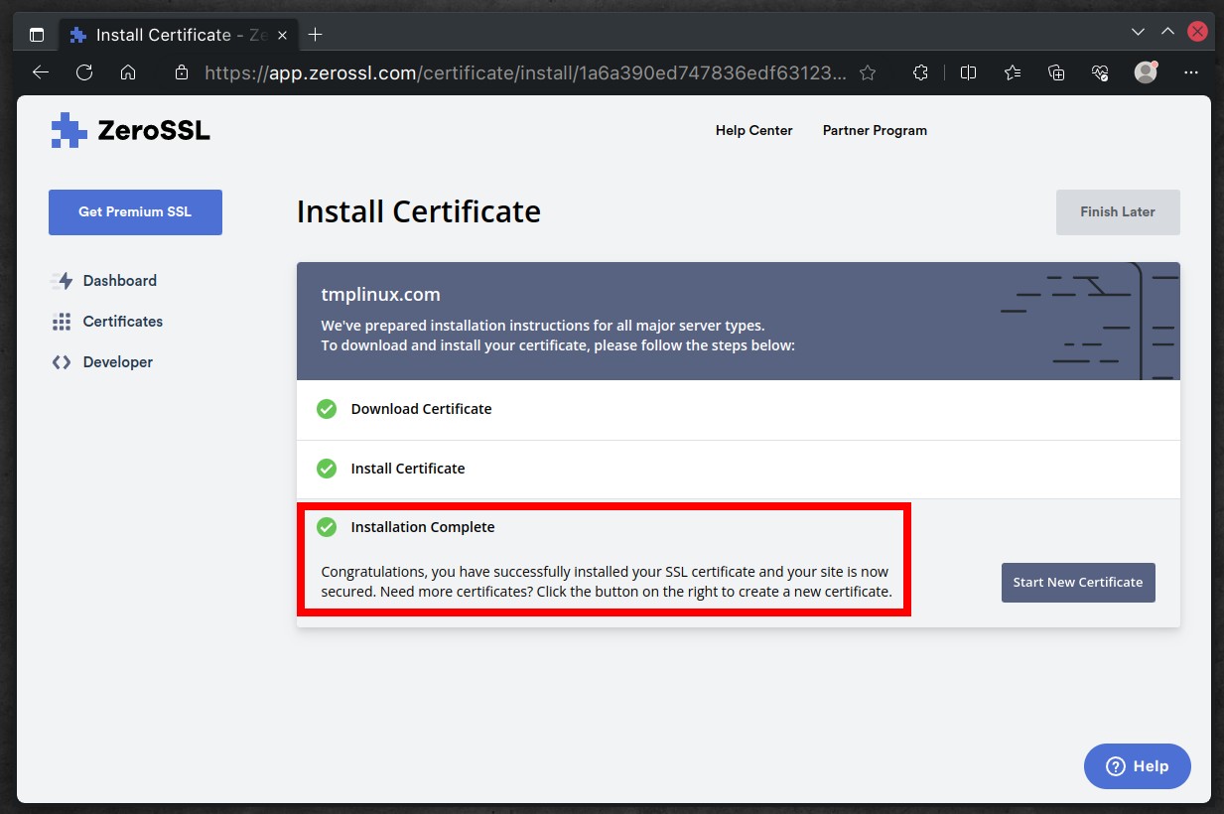The width and height of the screenshot is (1224, 814).
Task: Expand the Download Certificate step
Action: (x=739, y=409)
